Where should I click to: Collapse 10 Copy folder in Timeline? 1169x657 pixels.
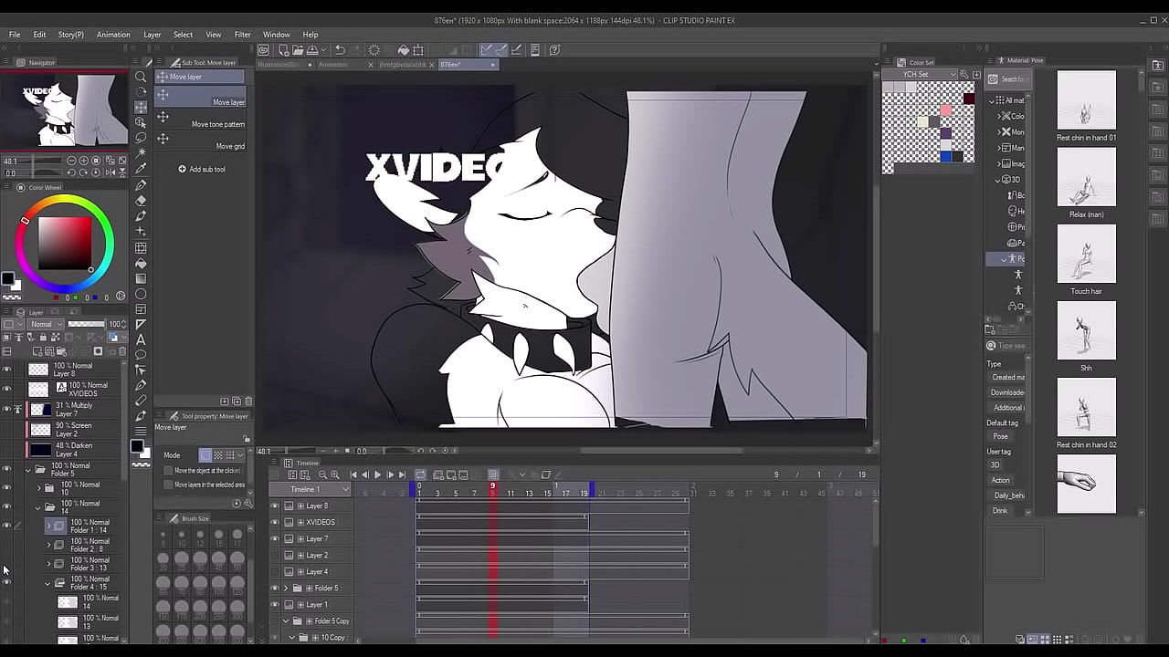click(x=292, y=637)
